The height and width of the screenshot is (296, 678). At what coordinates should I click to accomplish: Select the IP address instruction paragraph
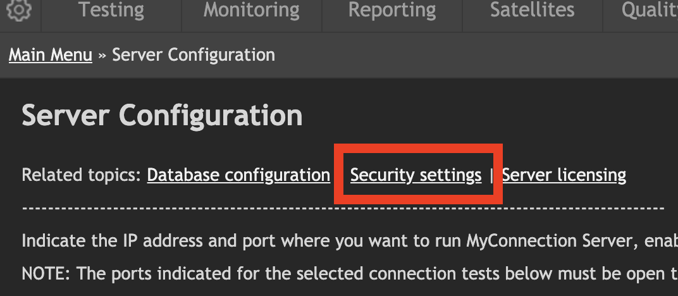pos(350,241)
